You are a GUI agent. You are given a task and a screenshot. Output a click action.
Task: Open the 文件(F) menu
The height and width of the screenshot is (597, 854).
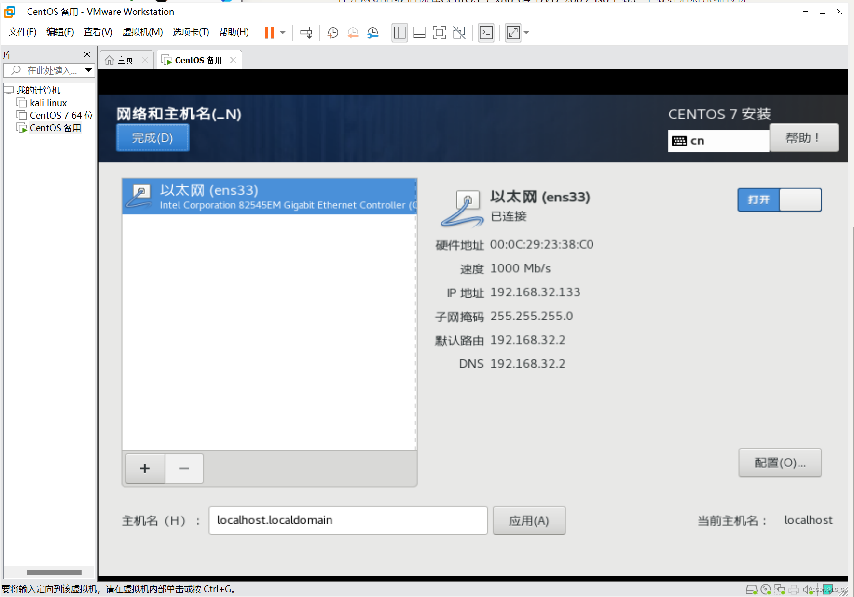(x=23, y=32)
